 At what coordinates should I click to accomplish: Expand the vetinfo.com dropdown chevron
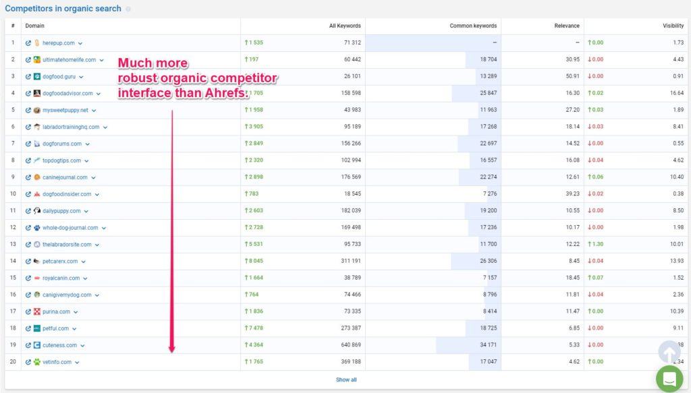pyautogui.click(x=77, y=363)
